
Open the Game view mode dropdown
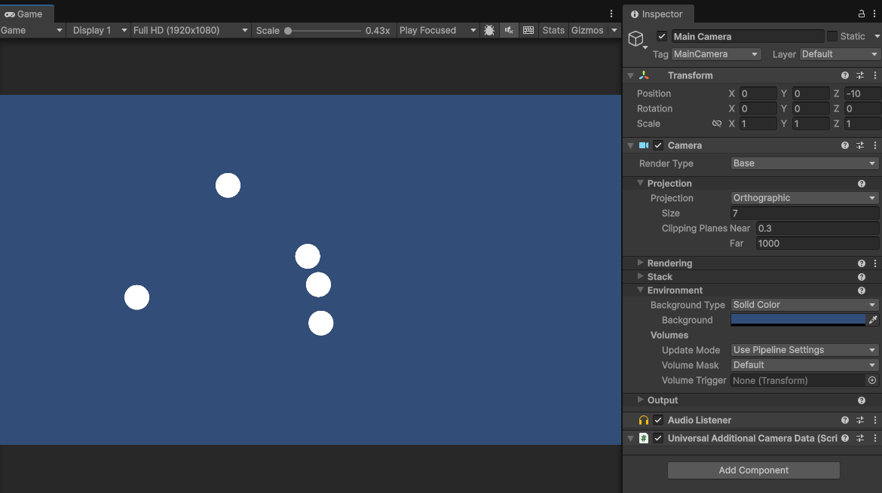tap(32, 30)
